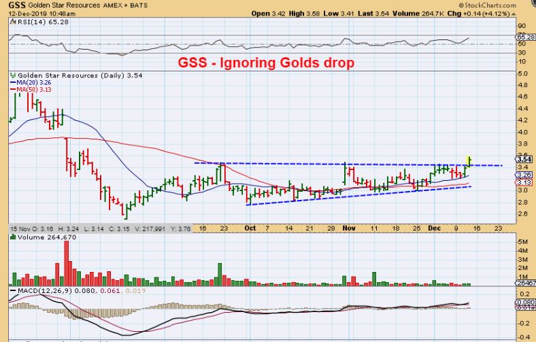Click the candlestick icon beside Golden Star Resources (Daily)
The width and height of the screenshot is (536, 342).
[13, 75]
